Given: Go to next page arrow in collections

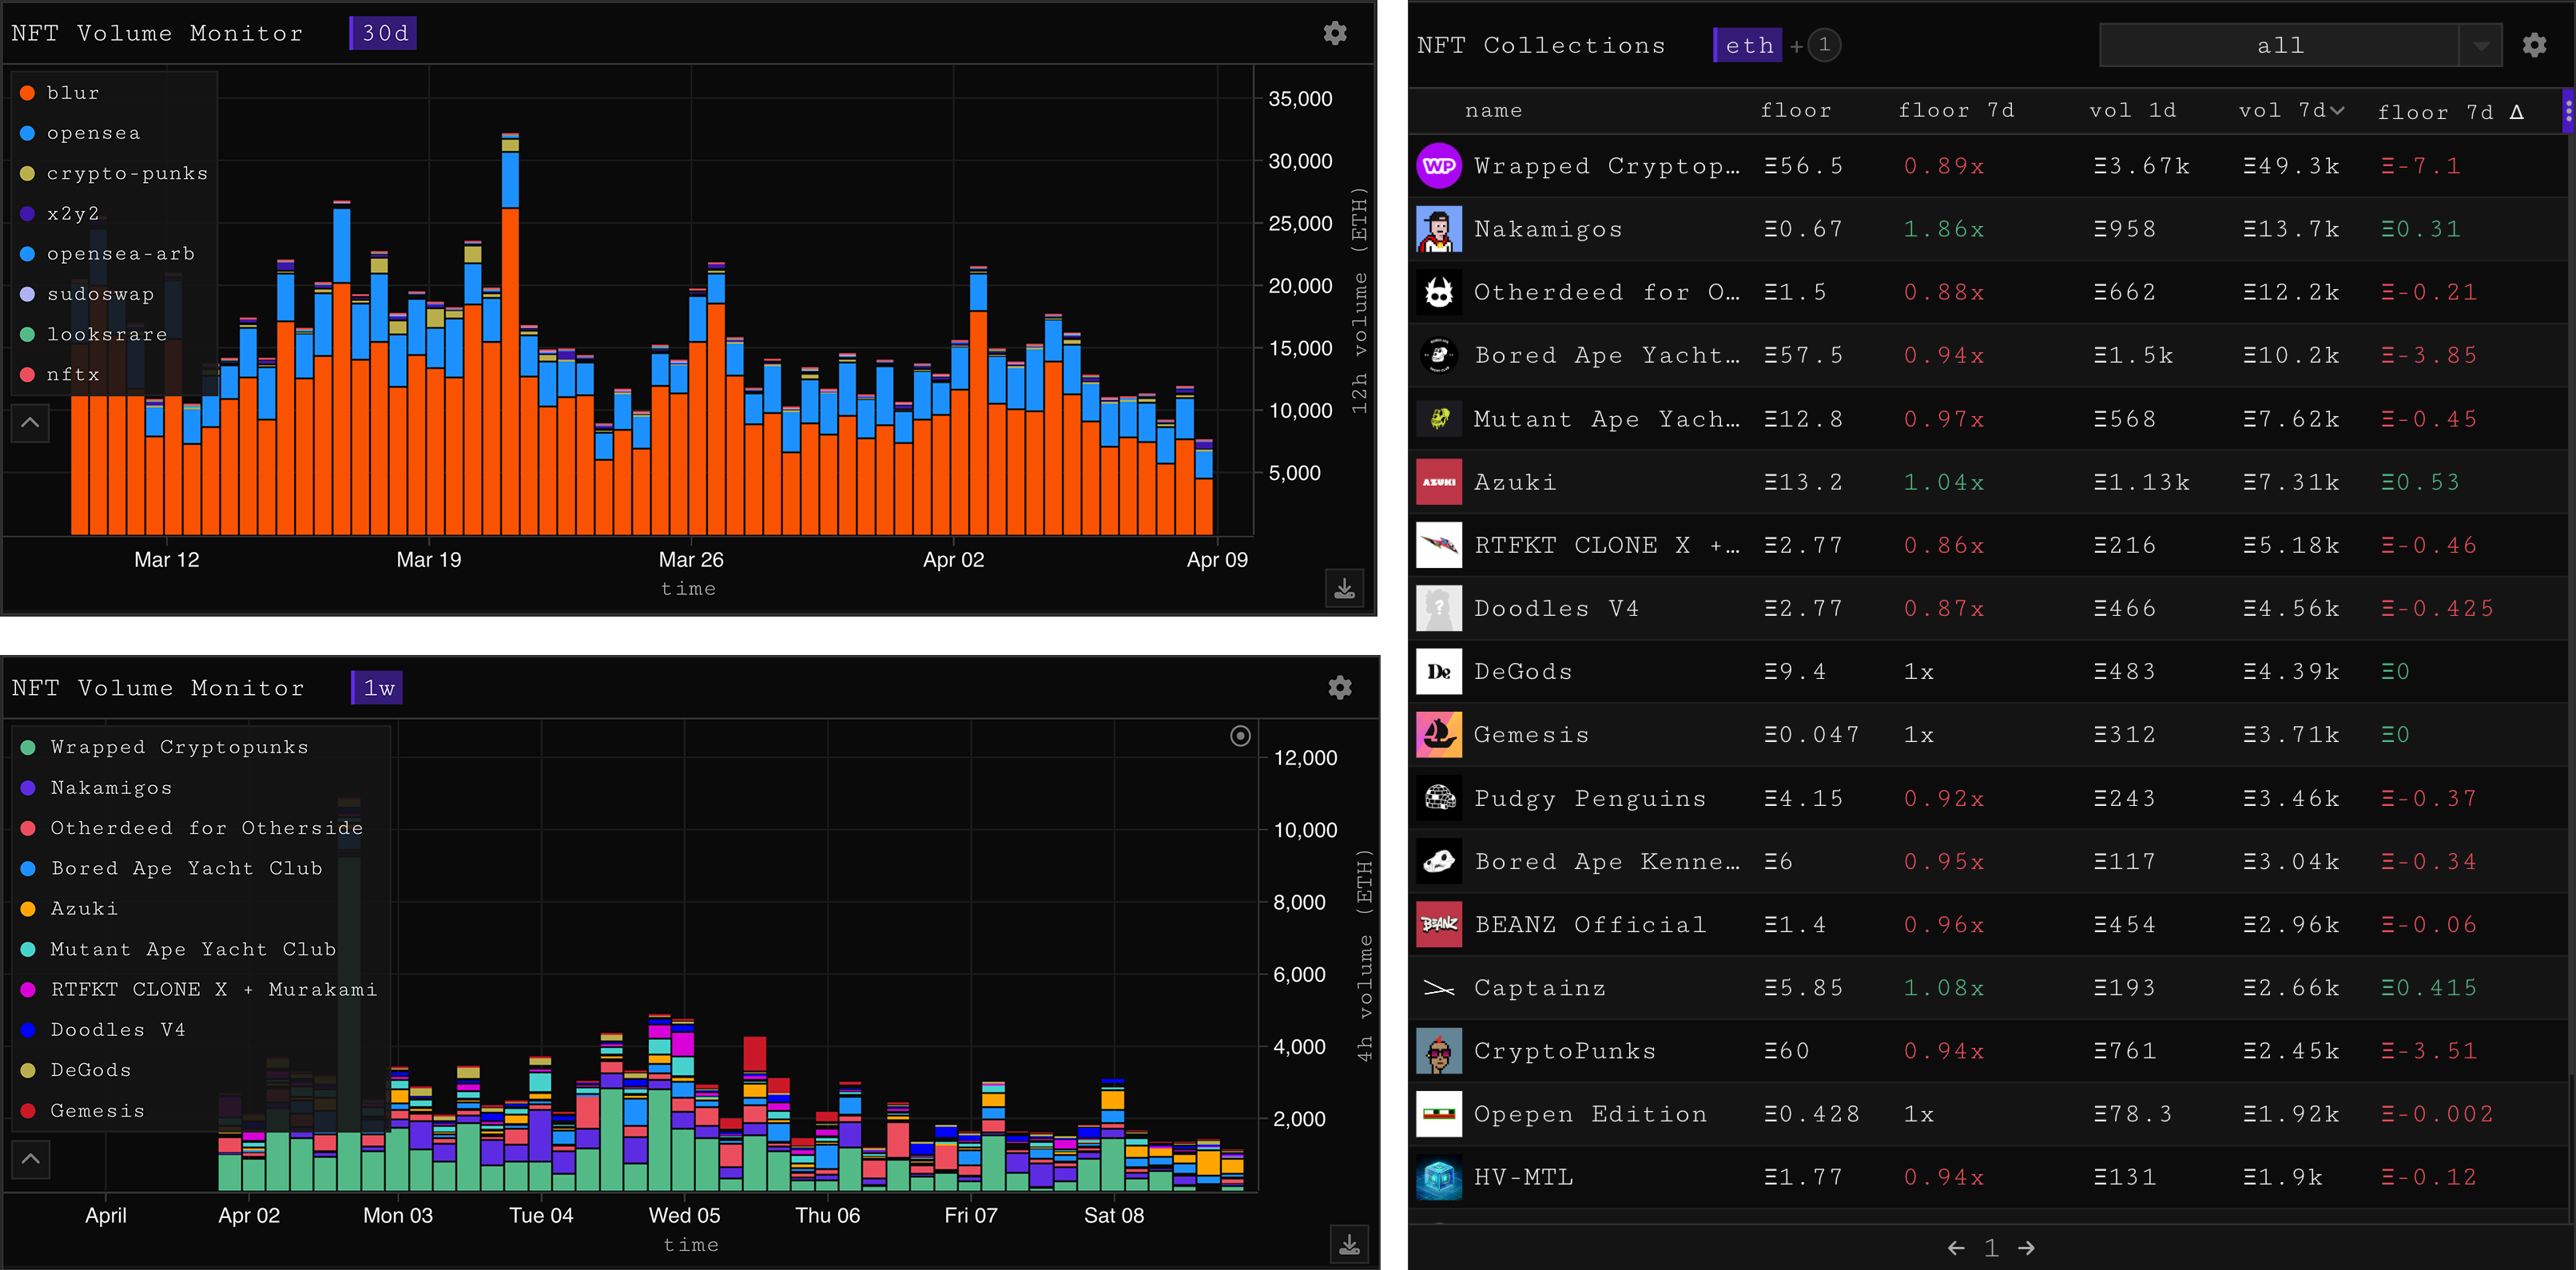Looking at the screenshot, I should [2026, 1248].
